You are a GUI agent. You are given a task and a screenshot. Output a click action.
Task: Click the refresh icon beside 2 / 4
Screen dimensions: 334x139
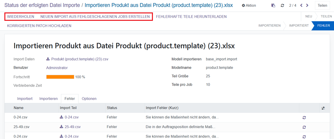point(282,5)
